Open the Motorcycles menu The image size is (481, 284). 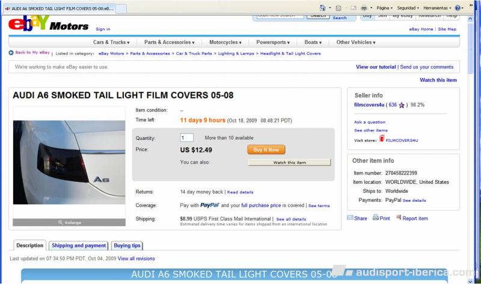click(225, 42)
